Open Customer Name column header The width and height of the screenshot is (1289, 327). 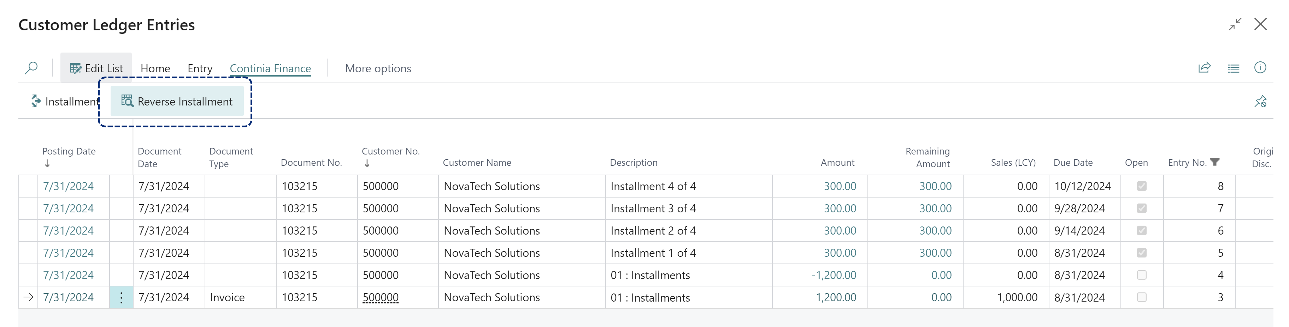pos(476,162)
